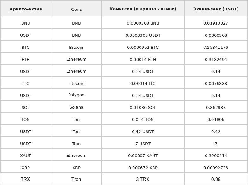Select the 7 USDT fee cell
The width and height of the screenshot is (248, 185).
pos(143,144)
